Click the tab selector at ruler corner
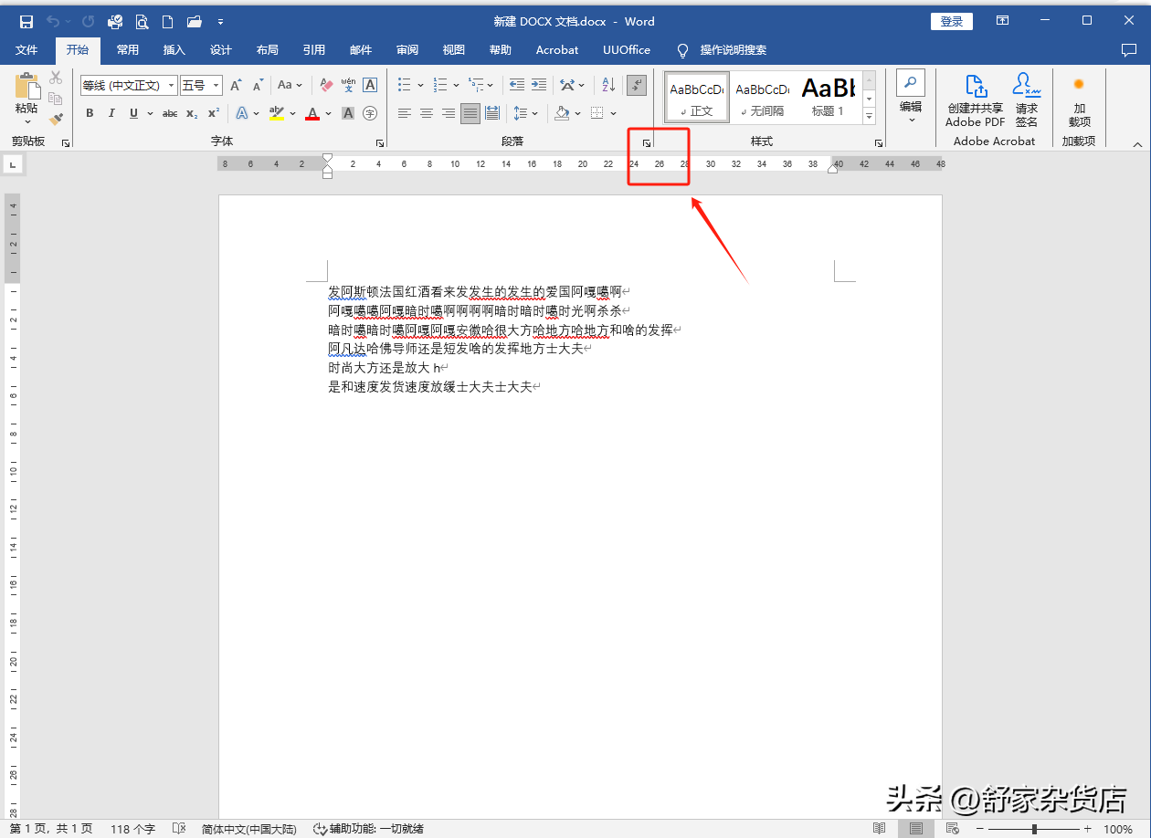Image resolution: width=1151 pixels, height=838 pixels. pos(13,165)
